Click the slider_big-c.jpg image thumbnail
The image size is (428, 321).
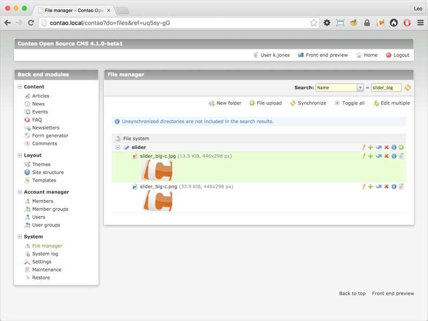click(x=157, y=170)
